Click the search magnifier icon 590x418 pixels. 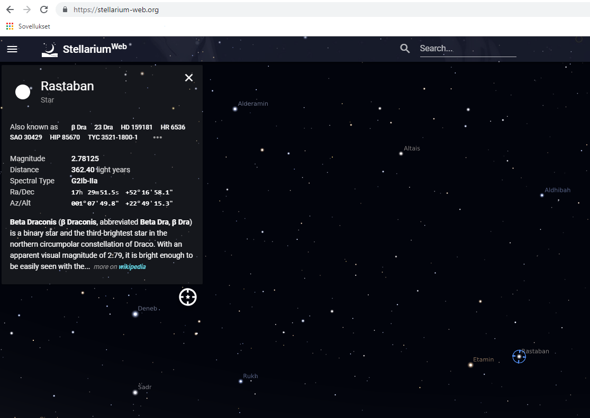(405, 49)
